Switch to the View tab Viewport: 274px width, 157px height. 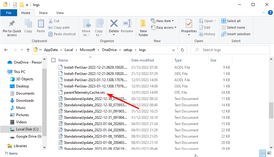pyautogui.click(x=60, y=13)
